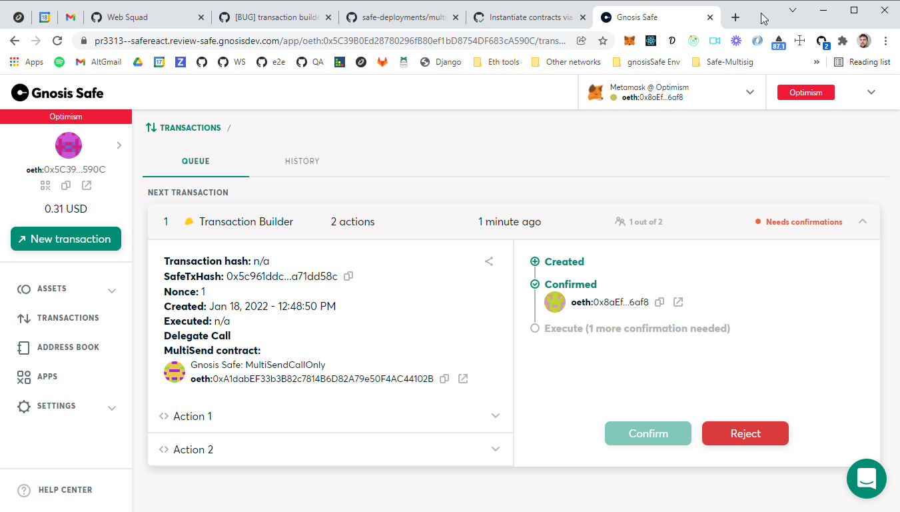Open Other networks bookmark folder

pos(566,62)
